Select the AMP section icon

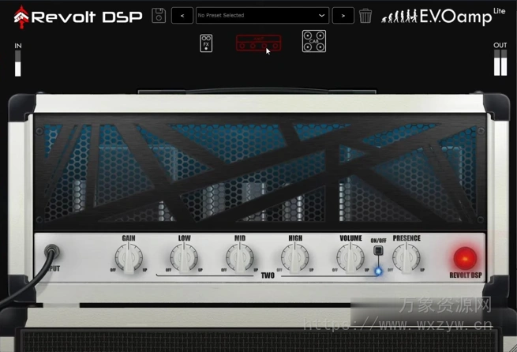259,43
